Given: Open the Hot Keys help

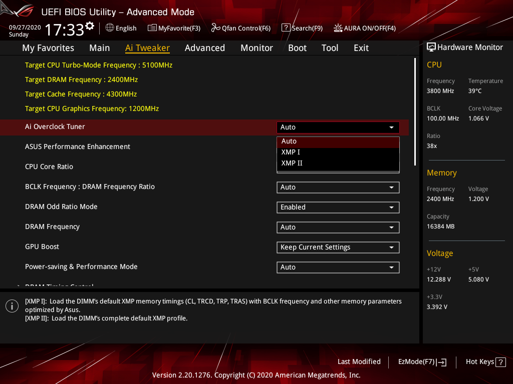Looking at the screenshot, I should (485, 362).
